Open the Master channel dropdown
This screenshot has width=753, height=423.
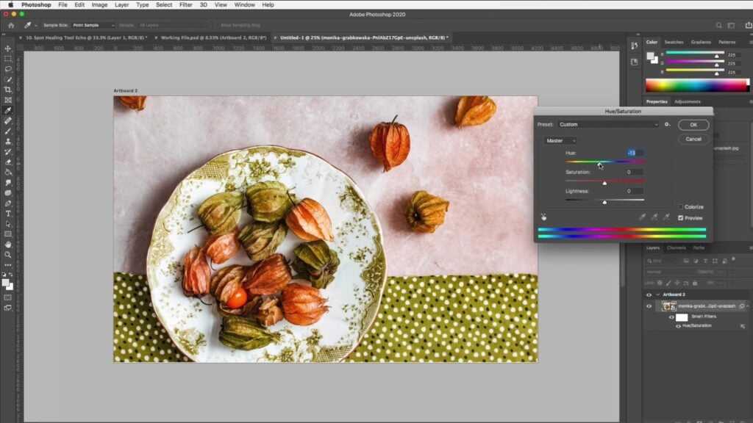coord(560,140)
